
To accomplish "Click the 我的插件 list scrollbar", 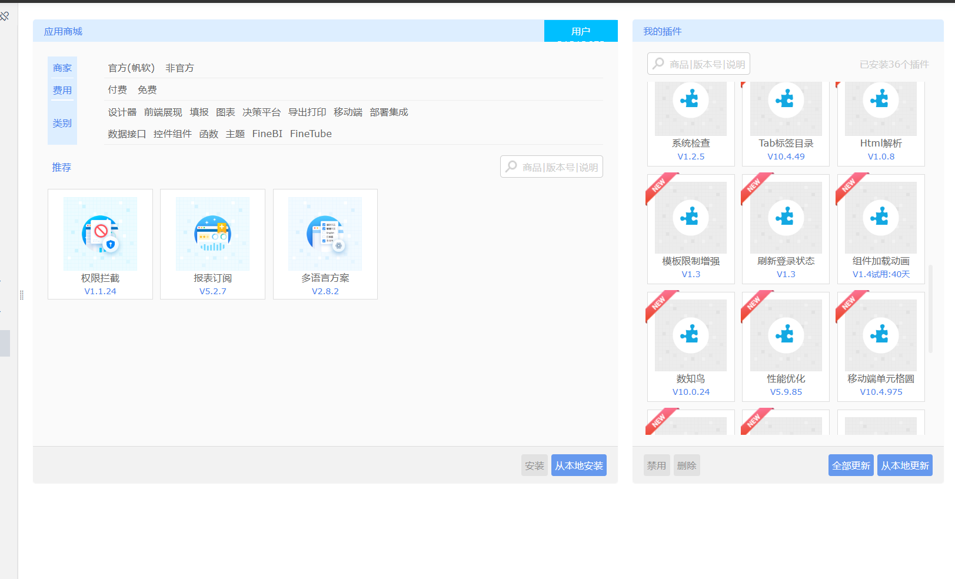I will click(930, 309).
